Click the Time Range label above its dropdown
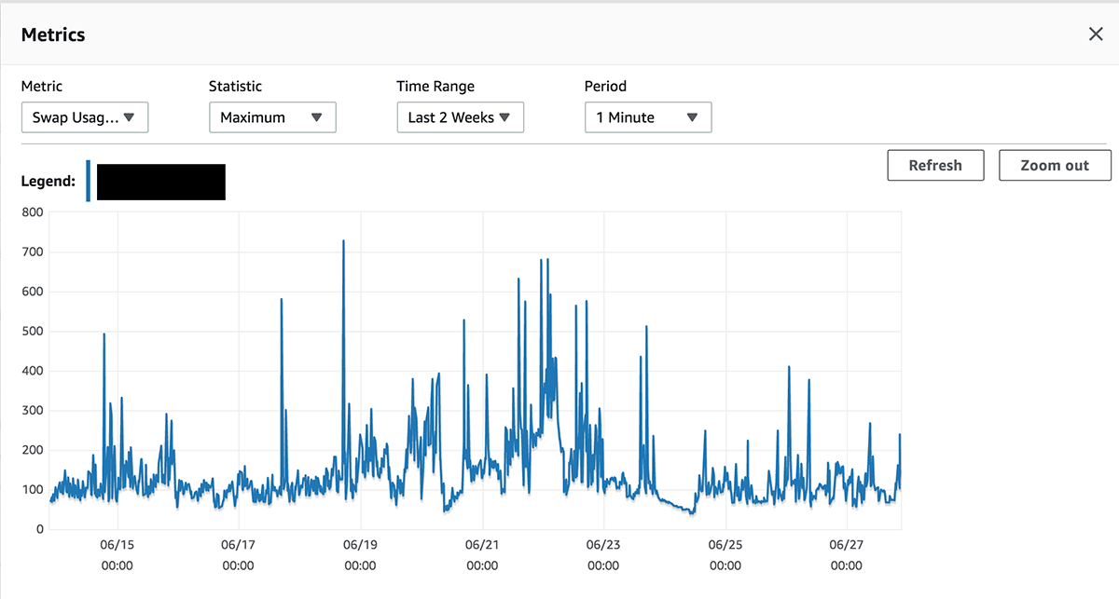The width and height of the screenshot is (1119, 599). click(435, 86)
